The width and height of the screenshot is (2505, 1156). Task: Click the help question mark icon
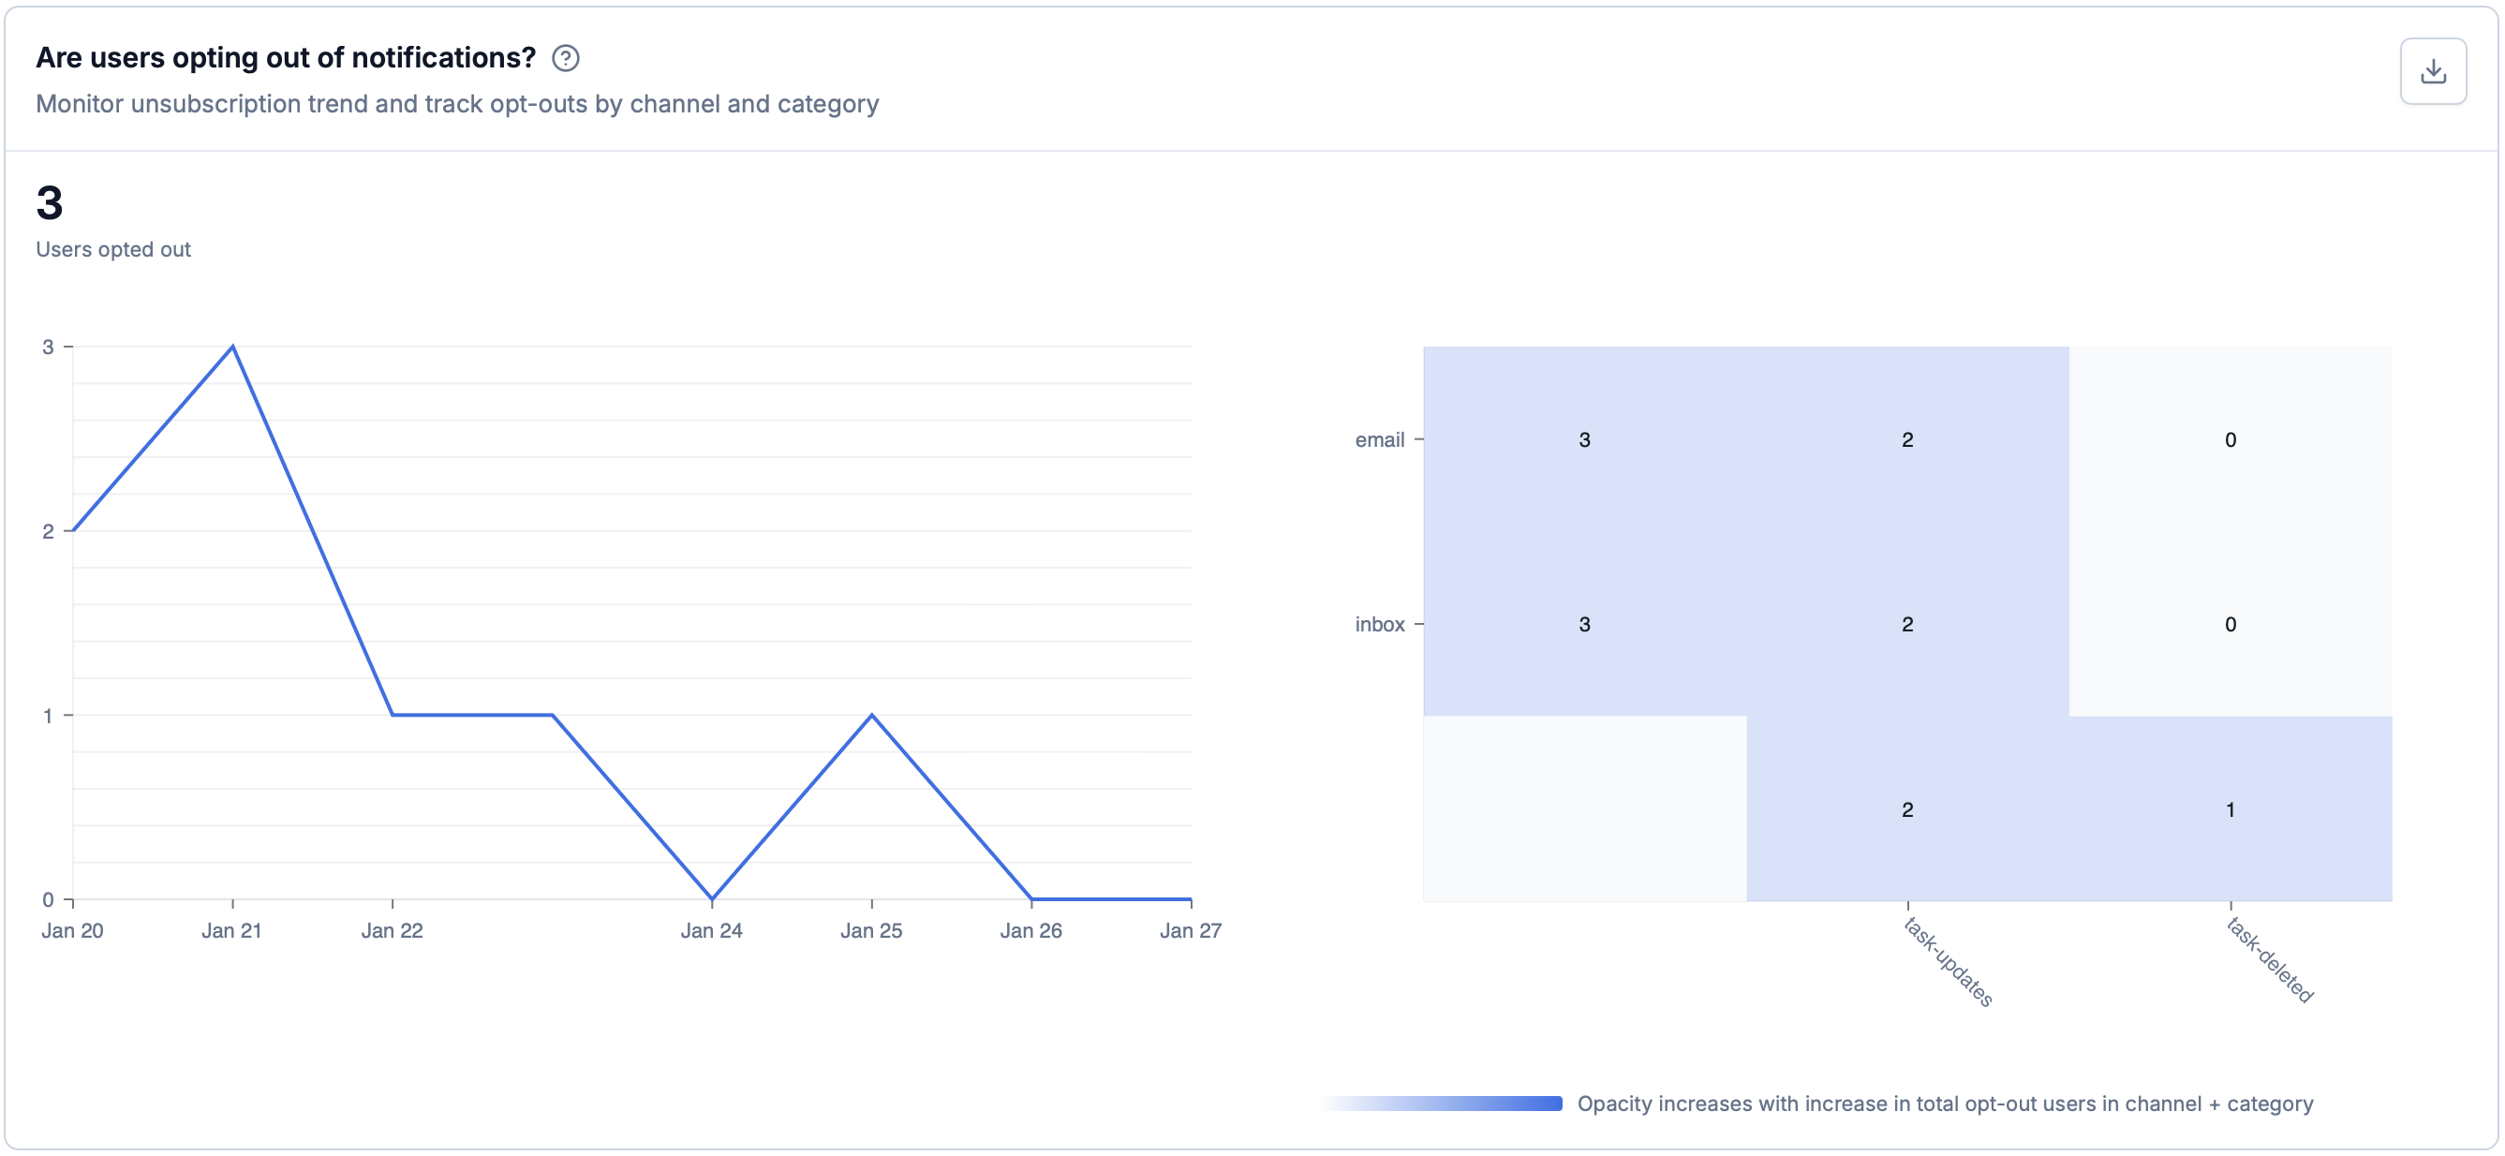(565, 58)
